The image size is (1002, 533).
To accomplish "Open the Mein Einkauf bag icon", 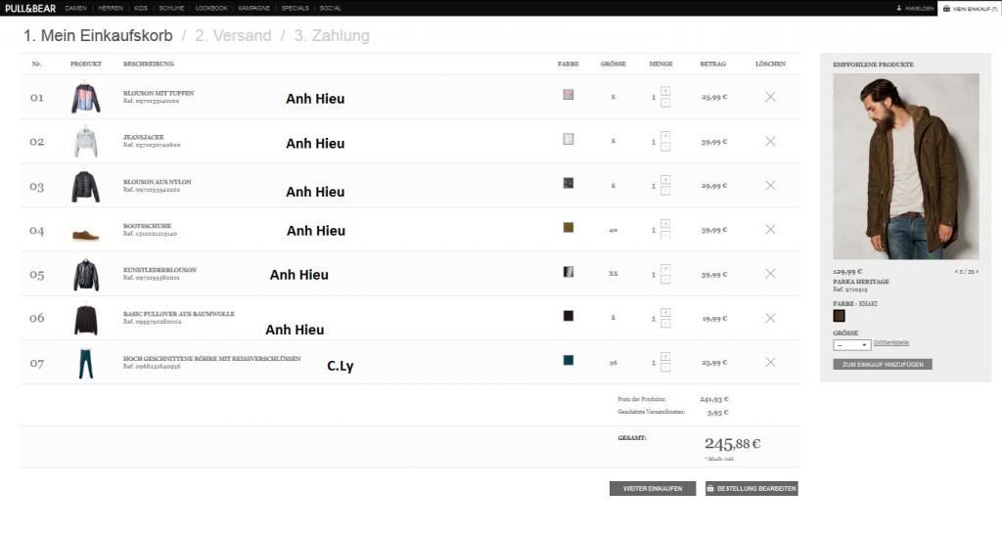I will (x=947, y=8).
